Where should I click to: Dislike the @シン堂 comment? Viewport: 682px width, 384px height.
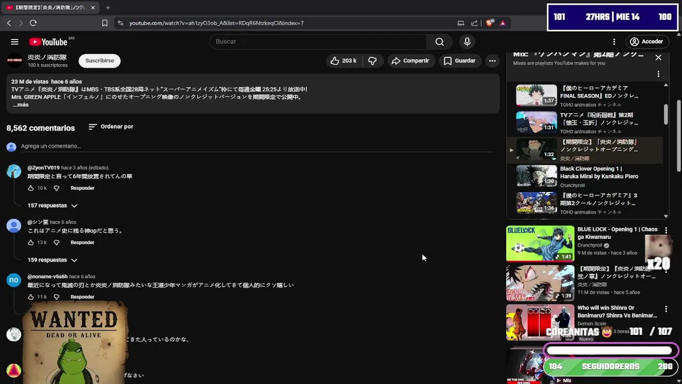click(56, 243)
